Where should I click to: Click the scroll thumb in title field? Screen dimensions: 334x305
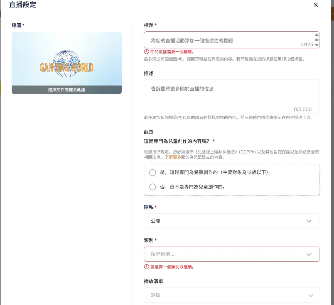click(x=317, y=40)
